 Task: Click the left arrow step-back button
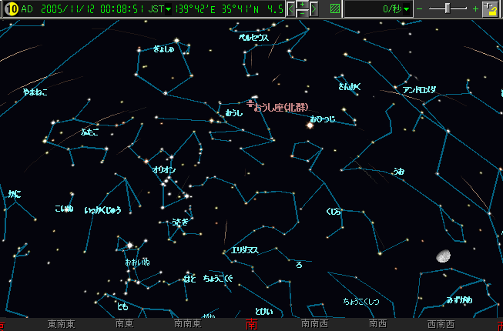[x=292, y=9]
